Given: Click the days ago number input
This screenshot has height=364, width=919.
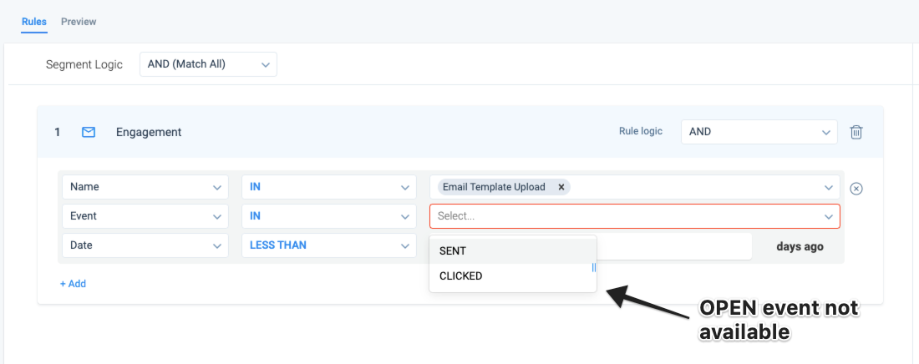Looking at the screenshot, I should point(674,246).
